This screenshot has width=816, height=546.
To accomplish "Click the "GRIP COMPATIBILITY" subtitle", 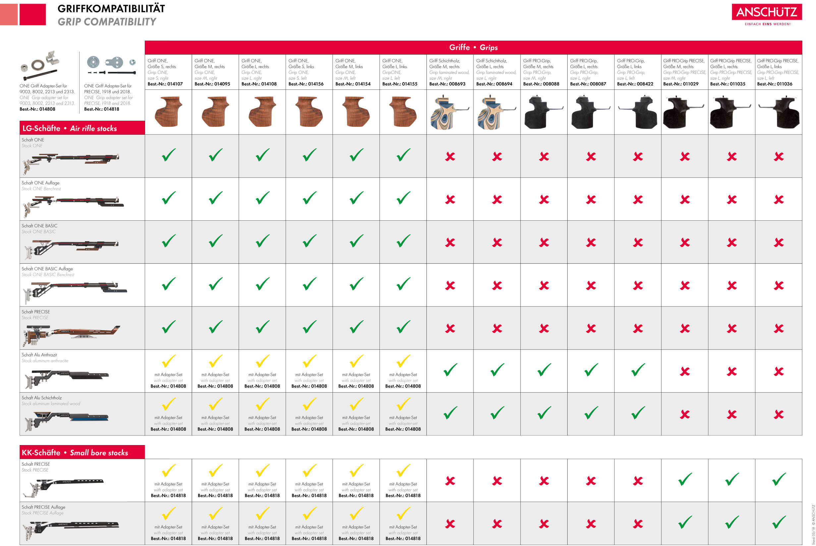I will pyautogui.click(x=107, y=22).
